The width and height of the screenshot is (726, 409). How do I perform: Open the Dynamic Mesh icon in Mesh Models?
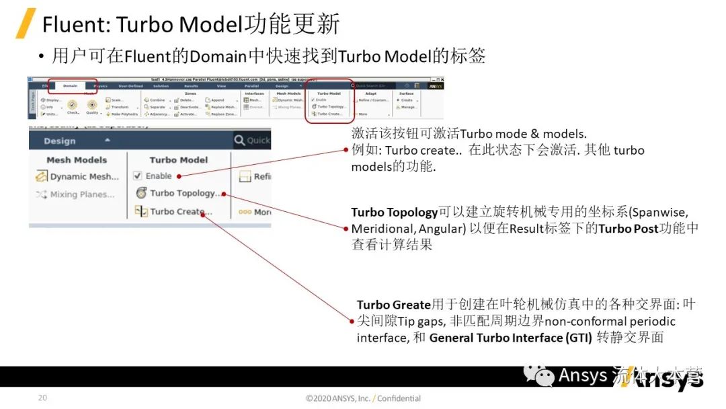41,176
